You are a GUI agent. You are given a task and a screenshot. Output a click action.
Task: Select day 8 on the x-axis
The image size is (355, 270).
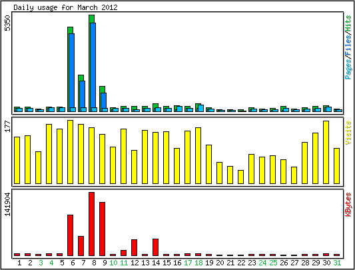click(94, 263)
